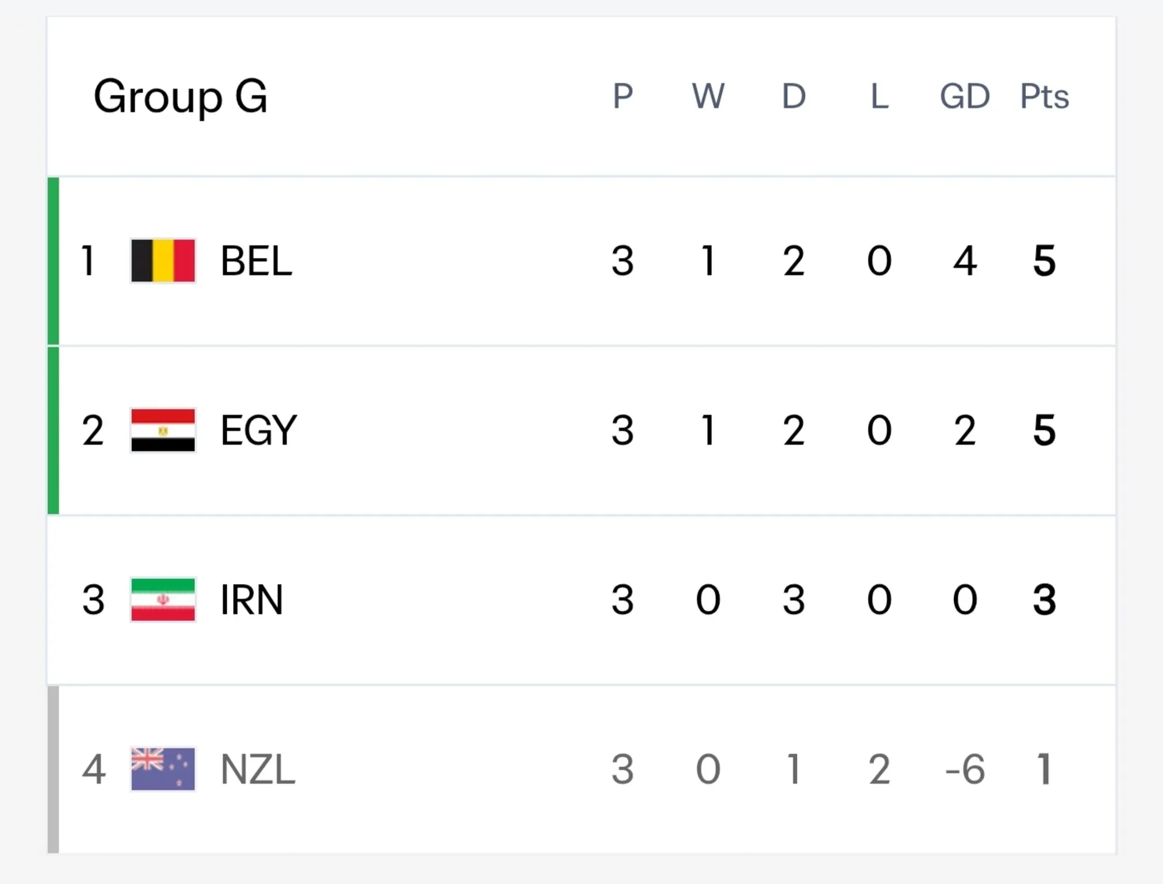The image size is (1163, 884).
Task: Click the W column header
Action: click(708, 96)
